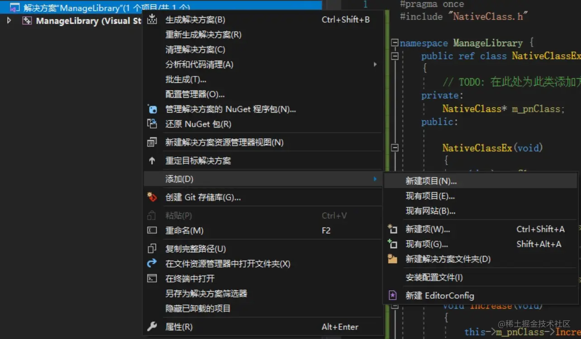Choose 新建解决方案文件夹(D)
581x339 pixels.
point(481,259)
